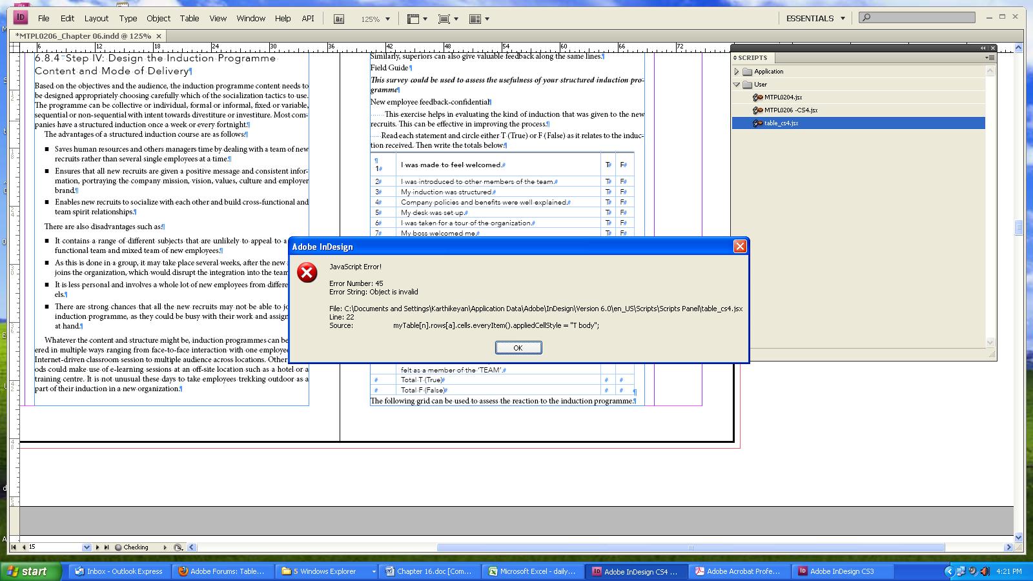Click the 4:21 PM clock
The image size is (1033, 581).
[1009, 571]
